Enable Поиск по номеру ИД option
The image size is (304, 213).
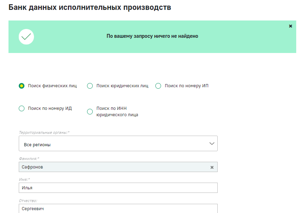tap(22, 108)
